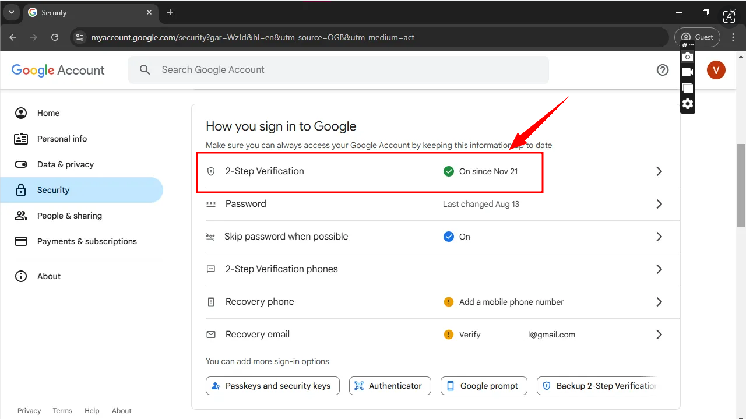The height and width of the screenshot is (419, 746).
Task: Click the gear settings icon in overlay toolbar
Action: coord(688,104)
